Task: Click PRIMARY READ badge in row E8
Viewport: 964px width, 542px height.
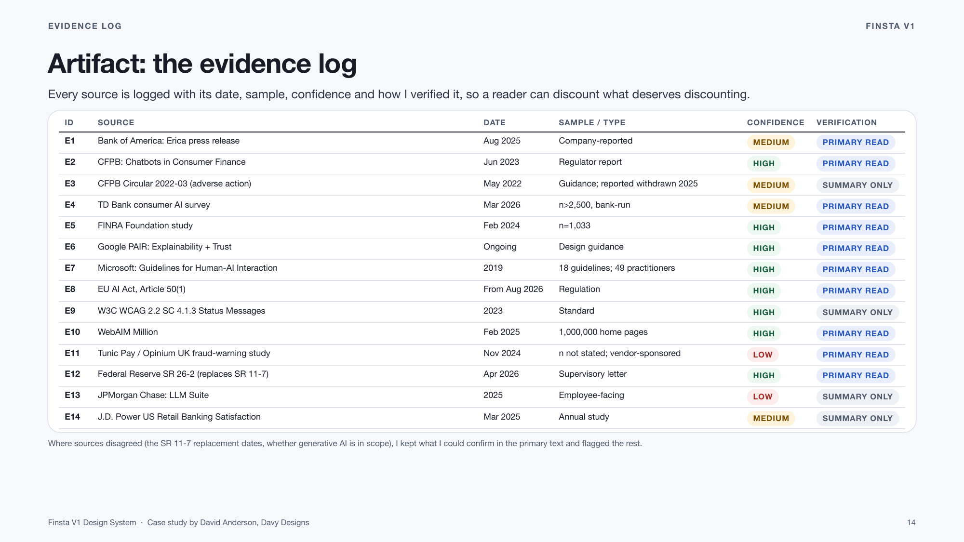Action: click(856, 291)
